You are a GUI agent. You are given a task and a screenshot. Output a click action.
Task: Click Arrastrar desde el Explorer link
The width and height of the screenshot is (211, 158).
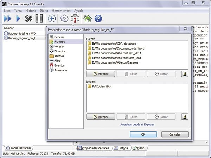[138, 124]
